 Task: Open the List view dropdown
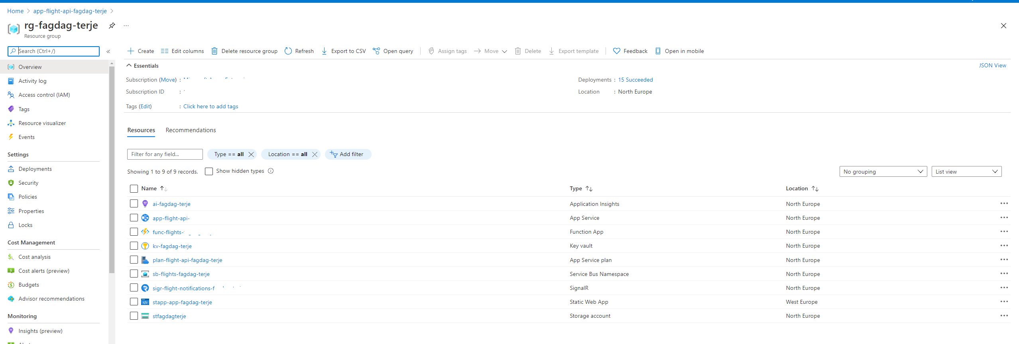click(966, 172)
